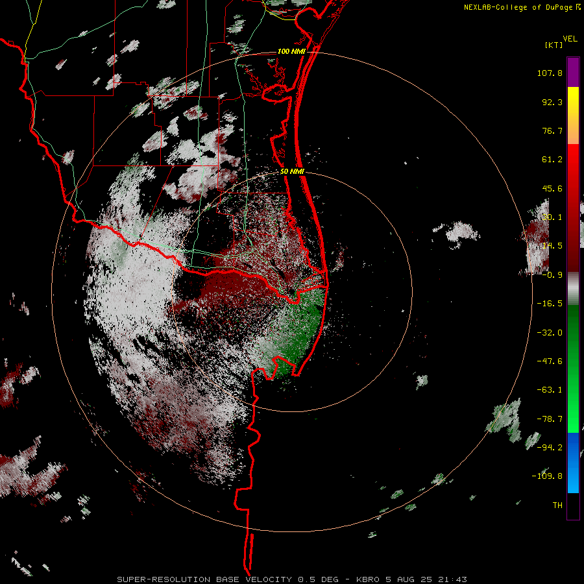Click the -47.6 velocity scale value

pyautogui.click(x=550, y=361)
